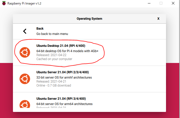This screenshot has height=118, width=180.
Task: Click the 'Operating System' dialog title
Action: 89,19
